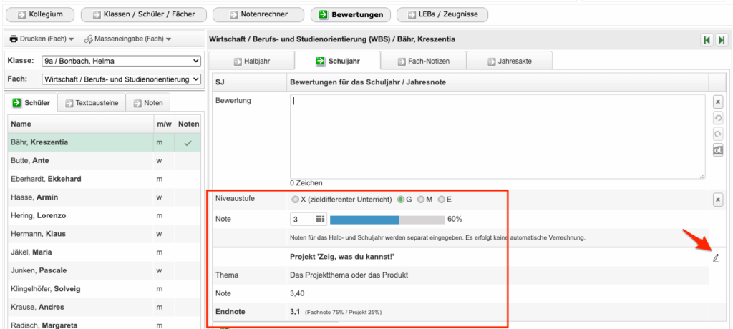Click the redo icon beside the Bewertung field
Image resolution: width=733 pixels, height=329 pixels.
pos(717,134)
